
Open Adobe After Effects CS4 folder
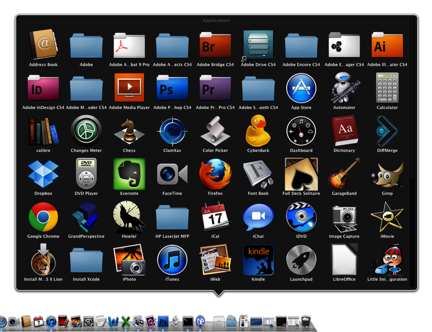(x=172, y=46)
